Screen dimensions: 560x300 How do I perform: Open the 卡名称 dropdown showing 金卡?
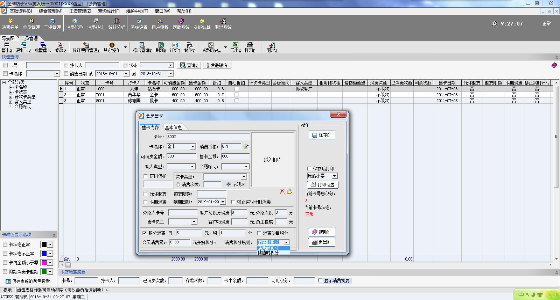pyautogui.click(x=192, y=147)
